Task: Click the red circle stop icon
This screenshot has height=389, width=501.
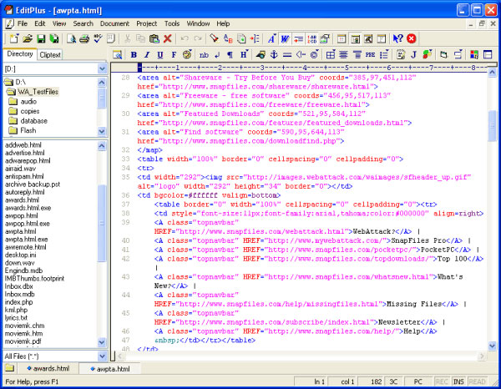Action: tap(412, 38)
